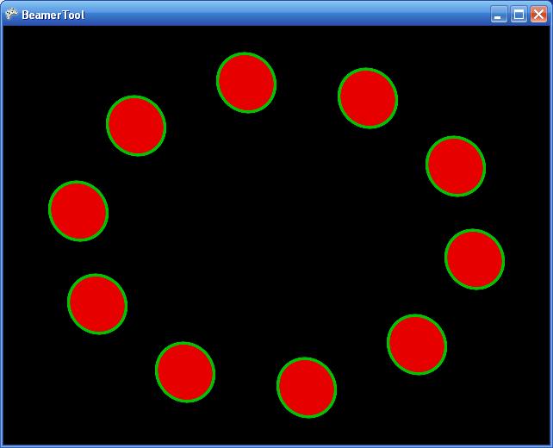553x448 pixels.
Task: Select the bottommost red circle
Action: (x=307, y=388)
